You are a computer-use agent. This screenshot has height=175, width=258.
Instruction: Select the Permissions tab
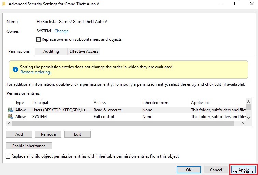[x=19, y=51]
